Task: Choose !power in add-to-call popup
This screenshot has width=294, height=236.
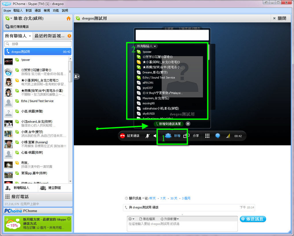Action: (147, 52)
